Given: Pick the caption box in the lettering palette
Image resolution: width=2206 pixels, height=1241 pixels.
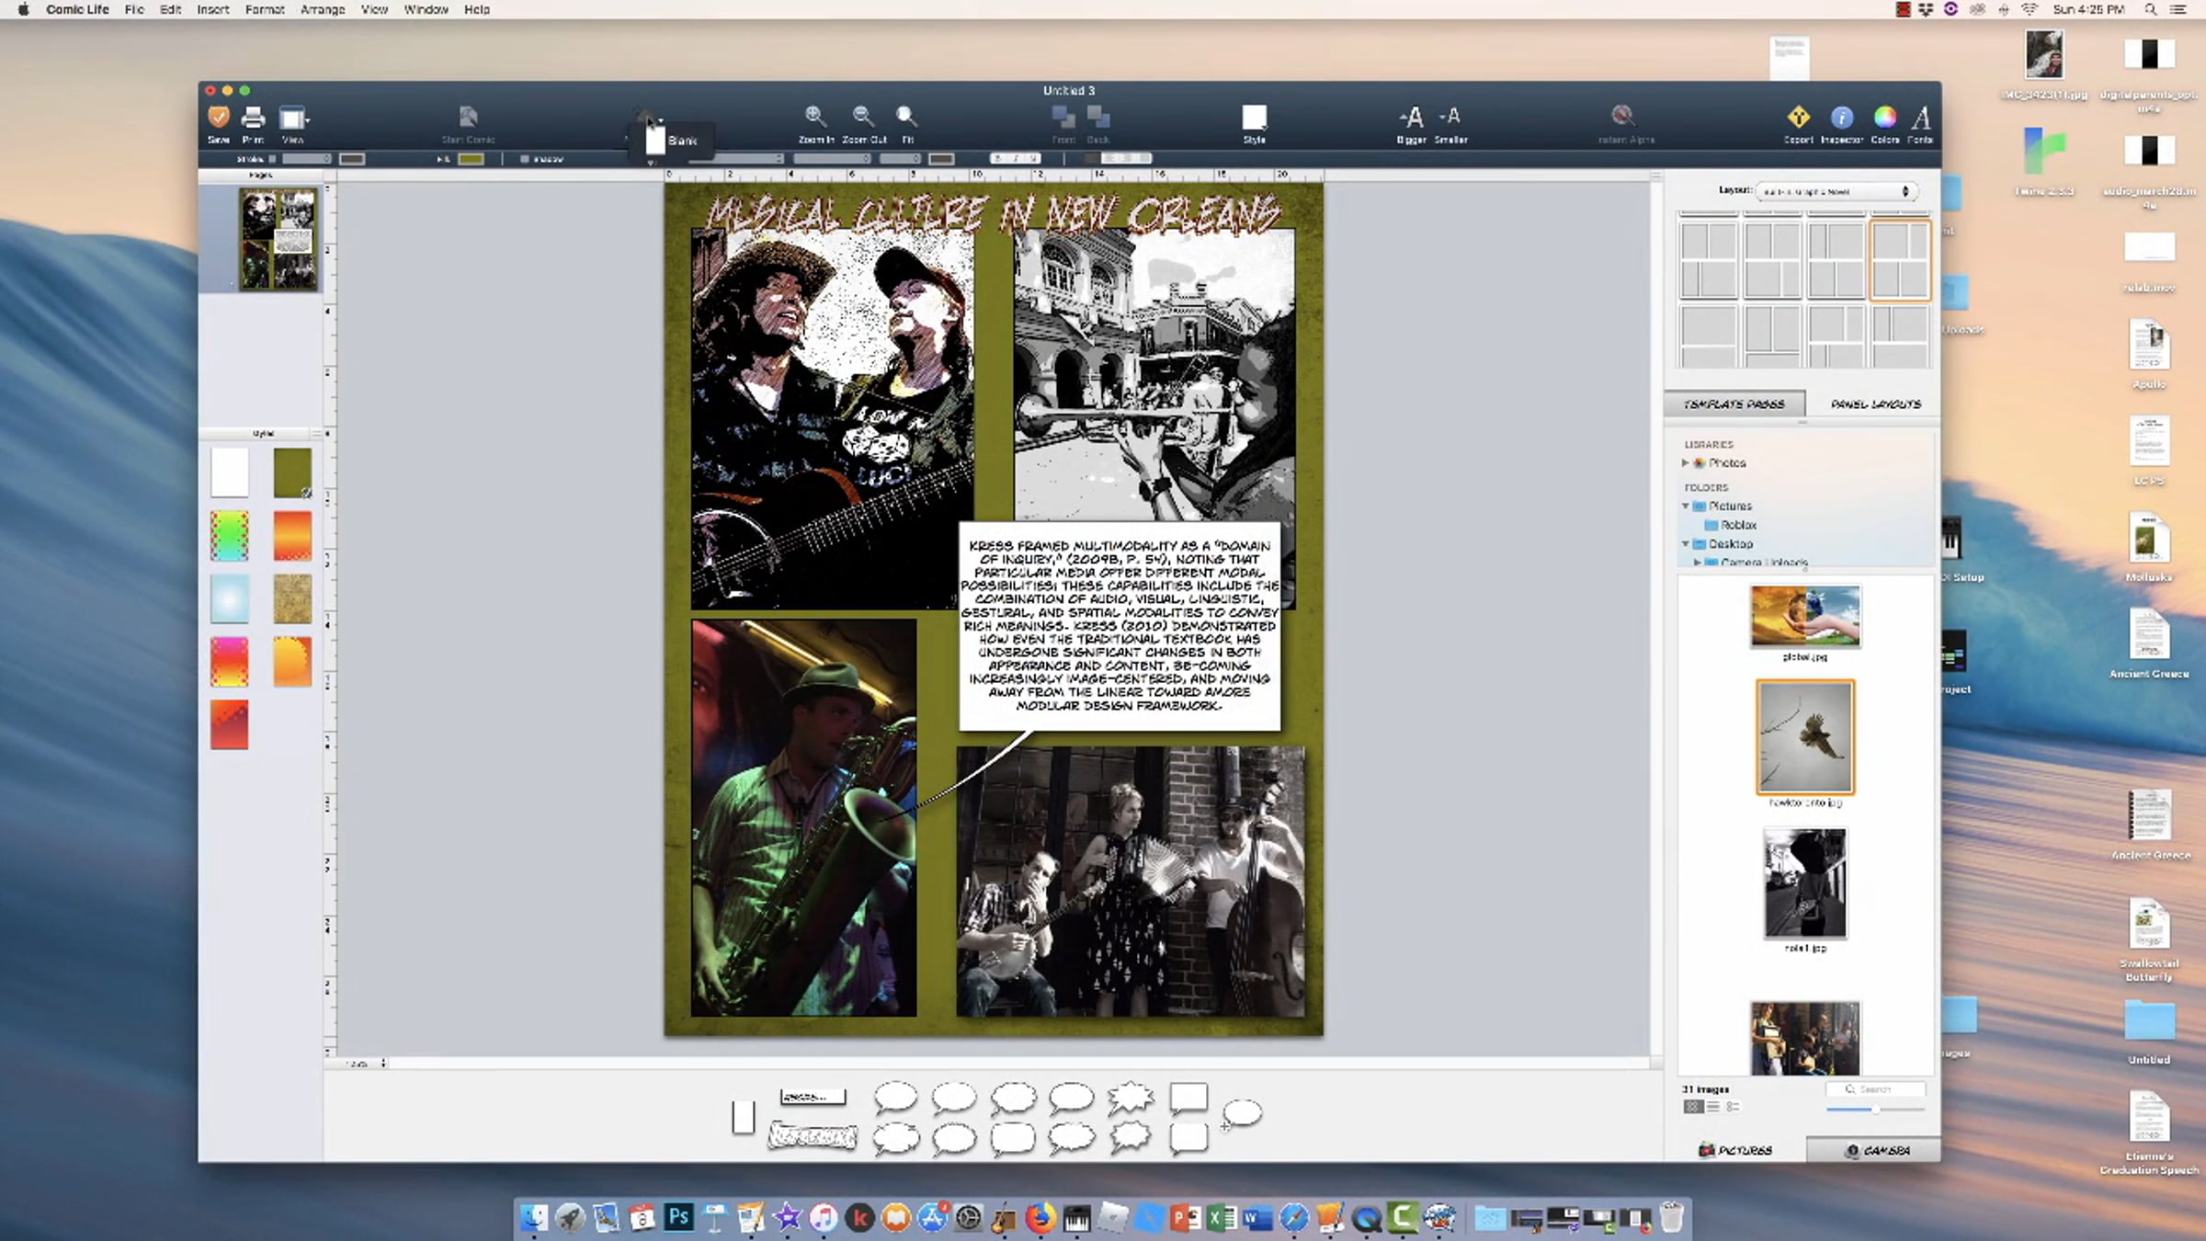Looking at the screenshot, I should [x=813, y=1096].
